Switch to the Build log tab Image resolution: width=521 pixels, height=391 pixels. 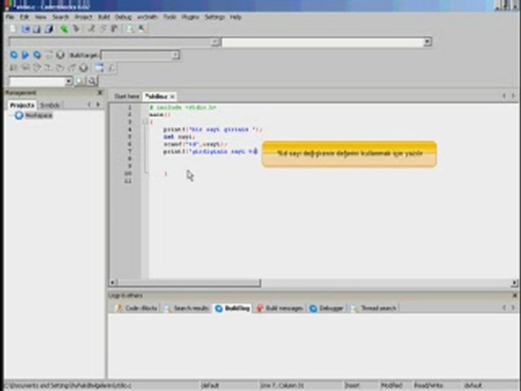(233, 308)
